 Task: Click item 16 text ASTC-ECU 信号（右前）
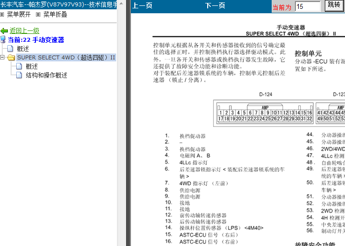click(x=209, y=242)
